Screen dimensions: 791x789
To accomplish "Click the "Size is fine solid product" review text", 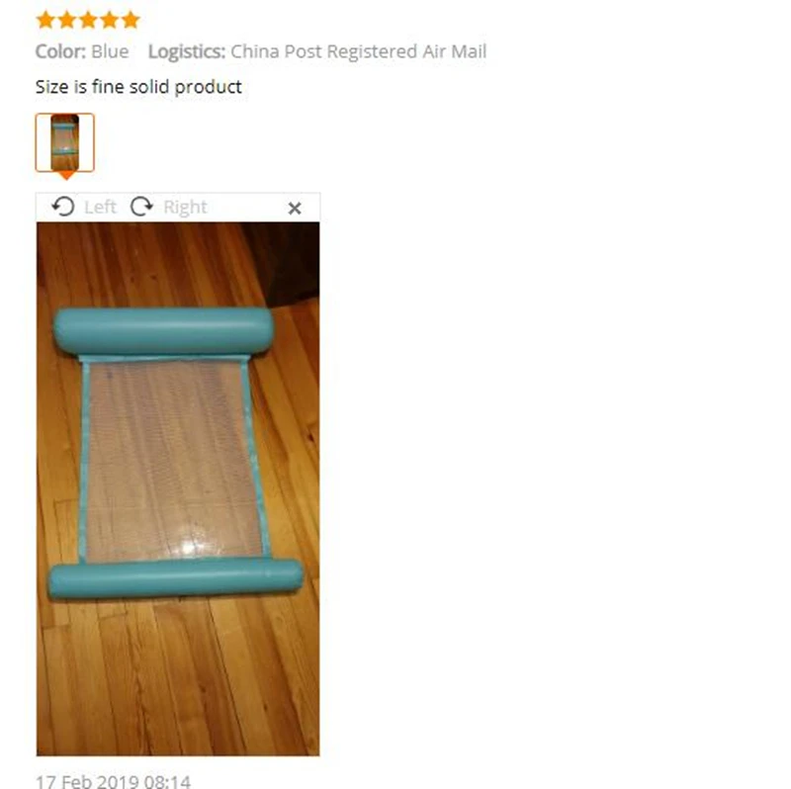I will point(138,87).
